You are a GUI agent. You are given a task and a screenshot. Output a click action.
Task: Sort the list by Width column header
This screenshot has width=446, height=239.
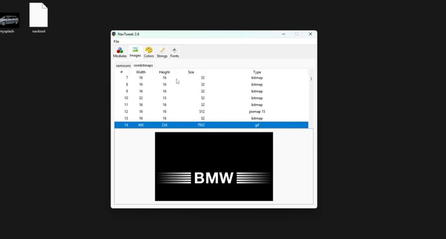pyautogui.click(x=141, y=72)
